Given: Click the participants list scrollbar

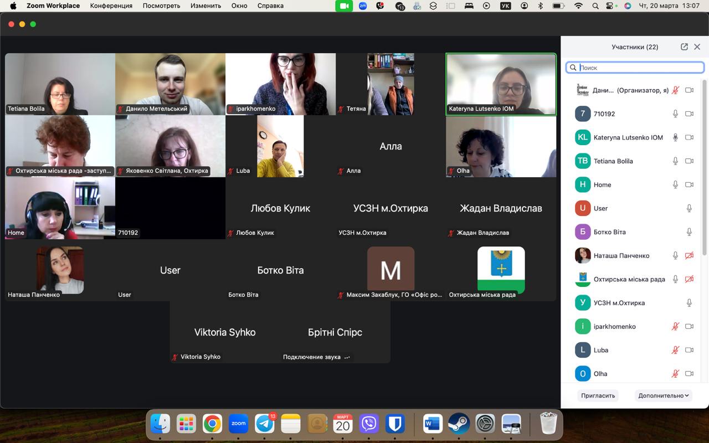Looking at the screenshot, I should (x=705, y=166).
